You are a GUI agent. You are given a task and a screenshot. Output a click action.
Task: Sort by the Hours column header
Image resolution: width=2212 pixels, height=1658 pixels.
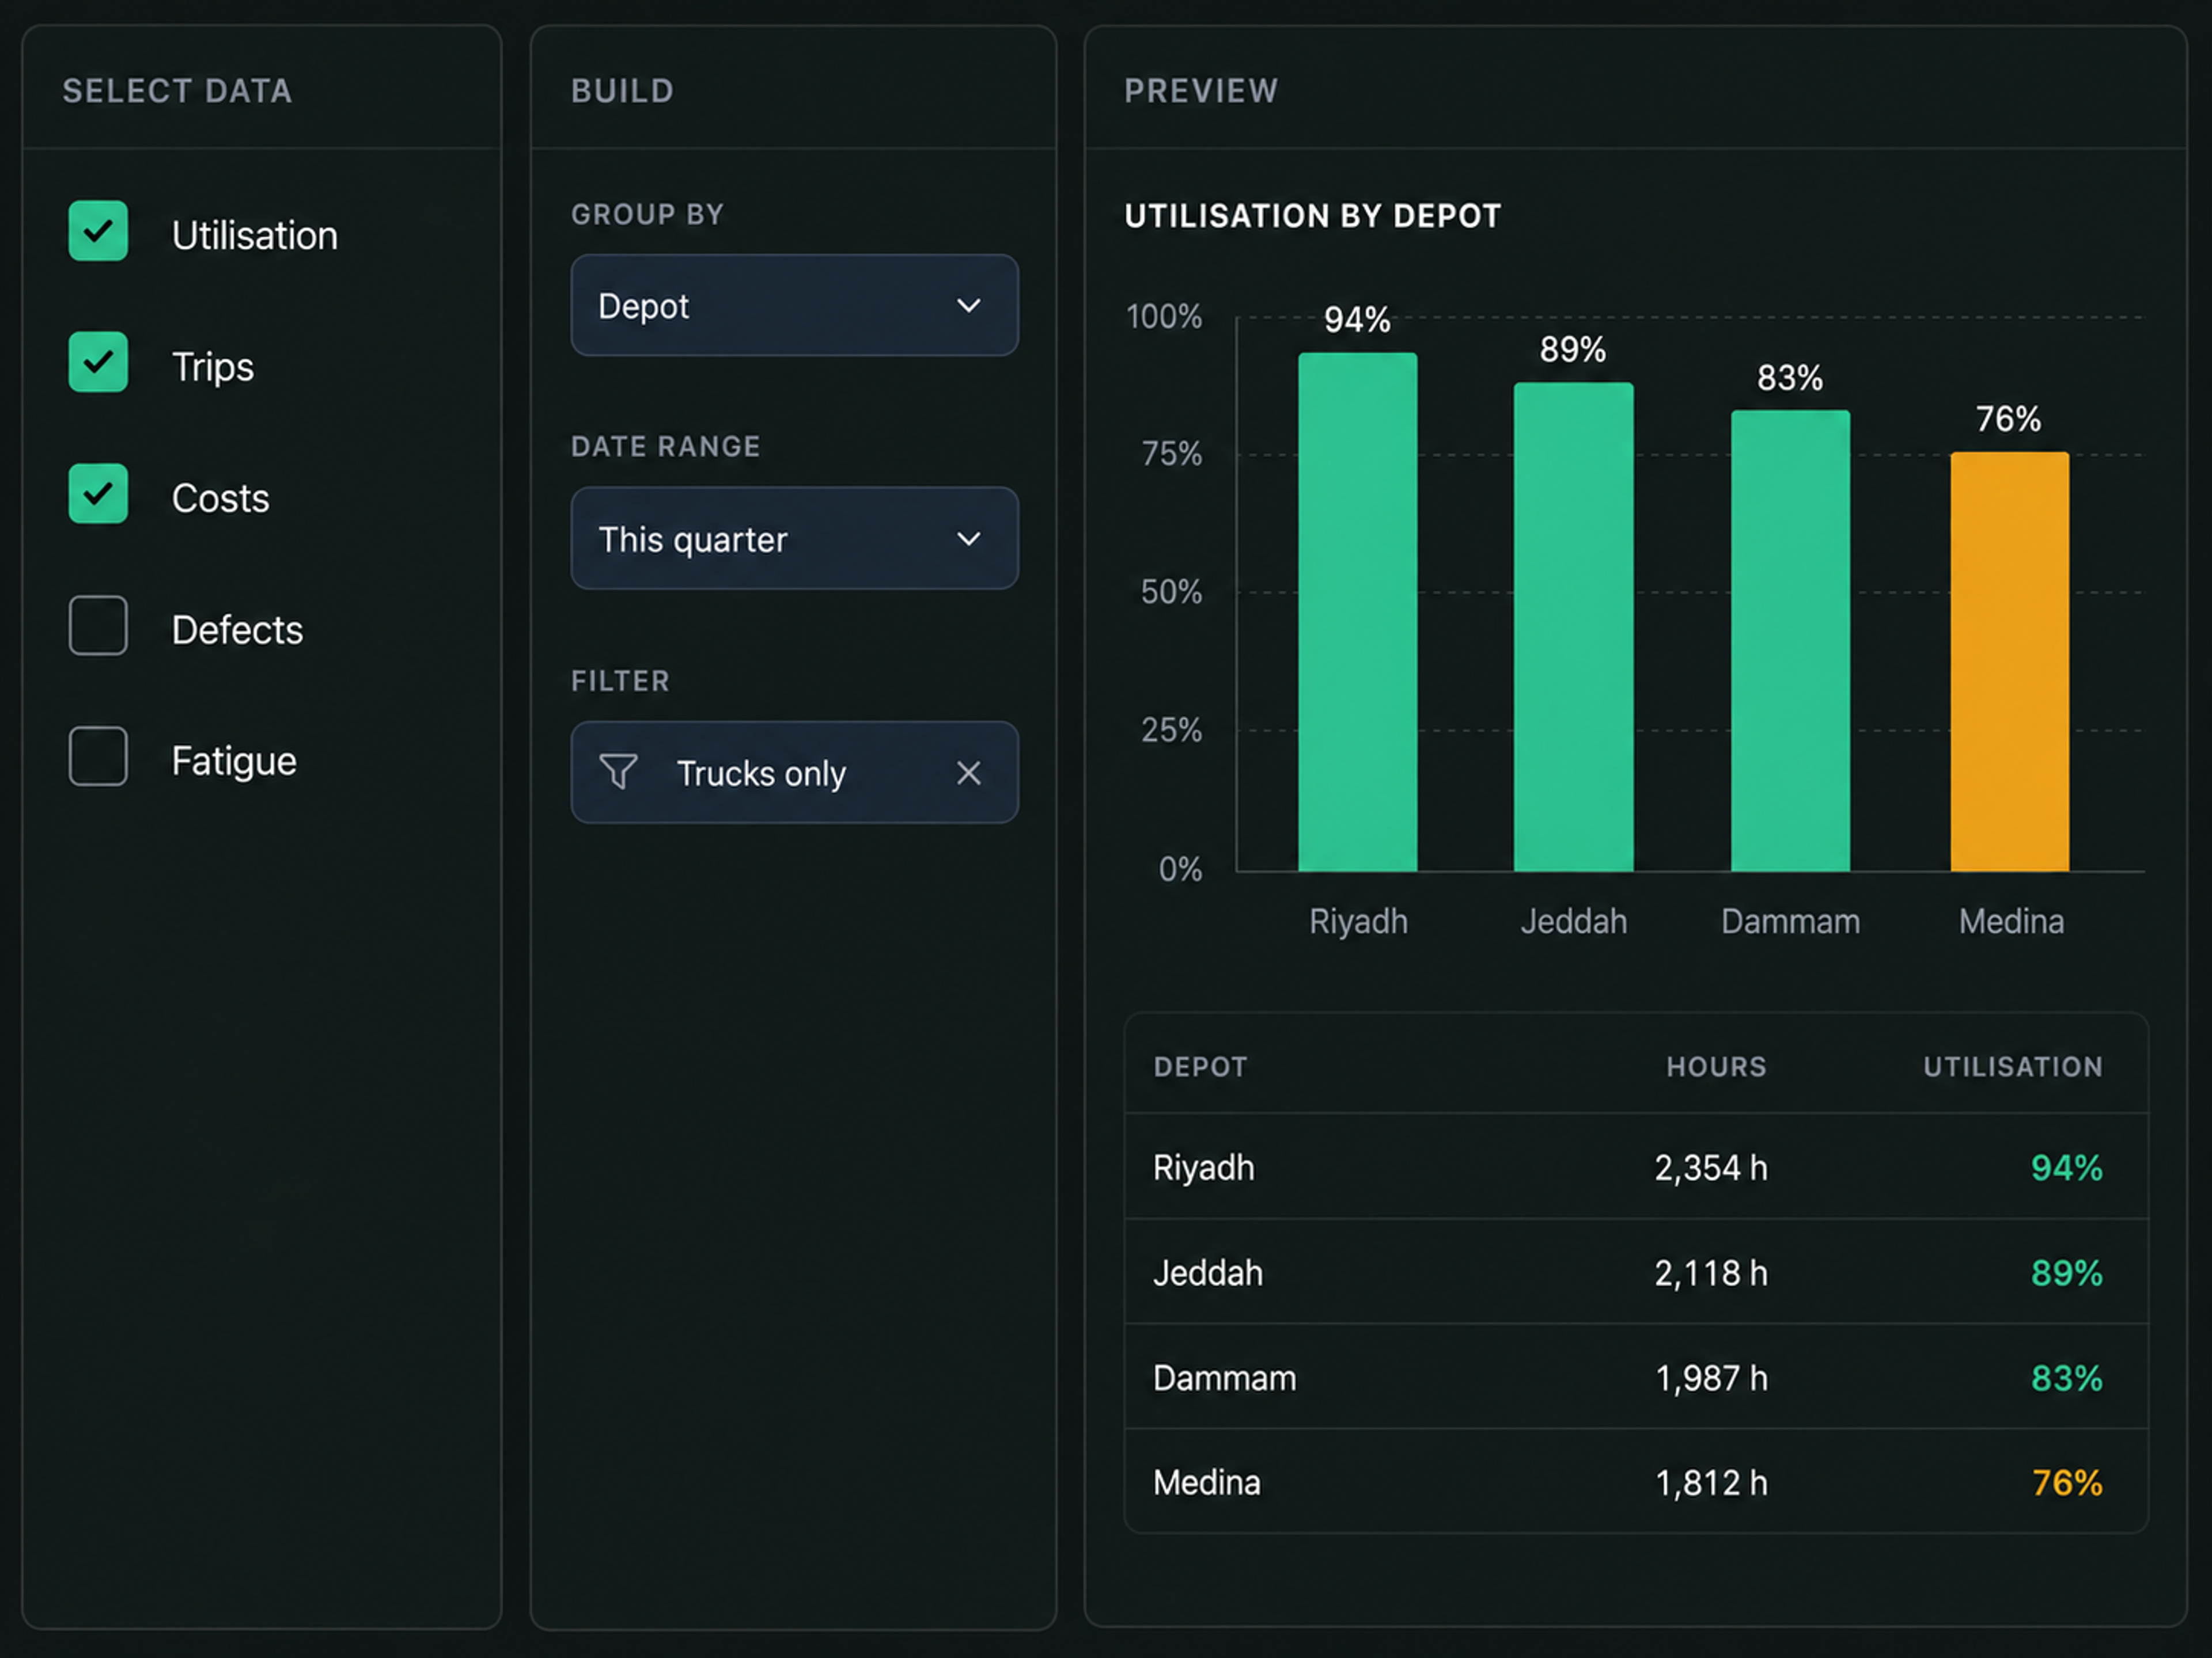[x=1716, y=1067]
